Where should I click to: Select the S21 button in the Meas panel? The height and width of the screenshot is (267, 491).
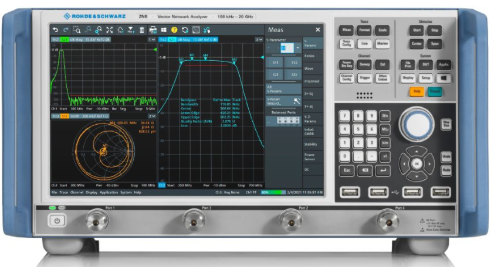[x=275, y=75]
